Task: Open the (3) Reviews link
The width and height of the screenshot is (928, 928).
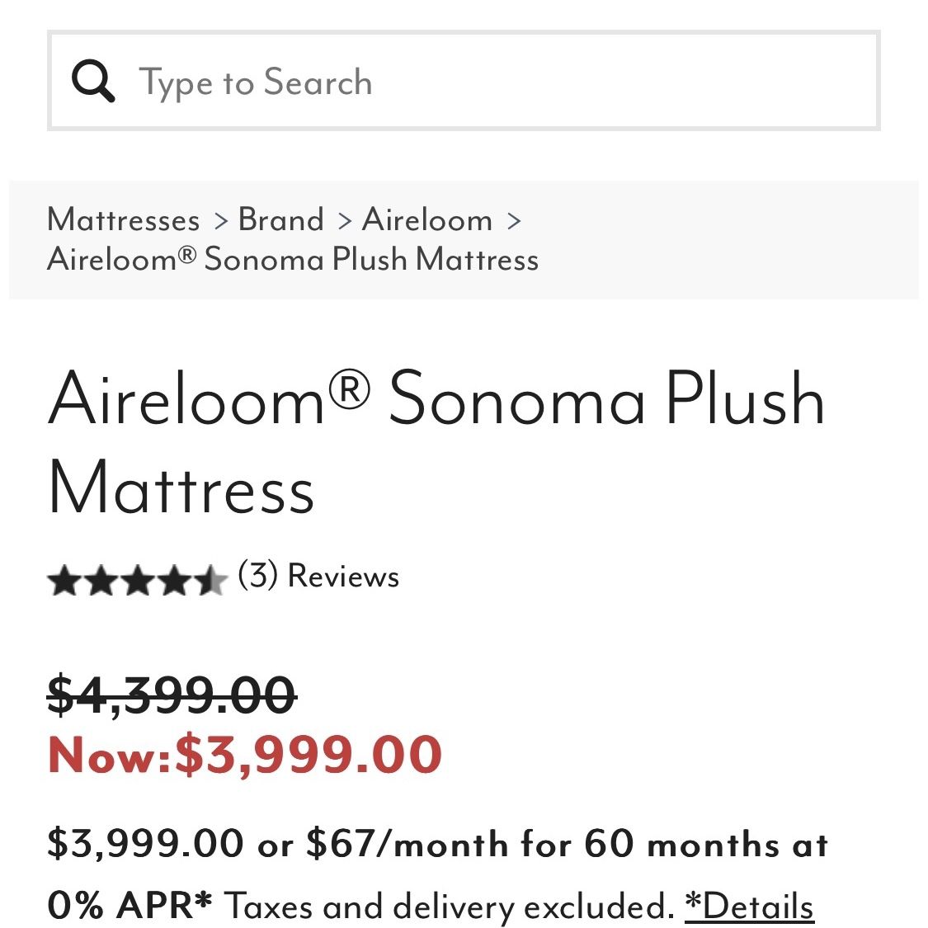Action: tap(318, 575)
